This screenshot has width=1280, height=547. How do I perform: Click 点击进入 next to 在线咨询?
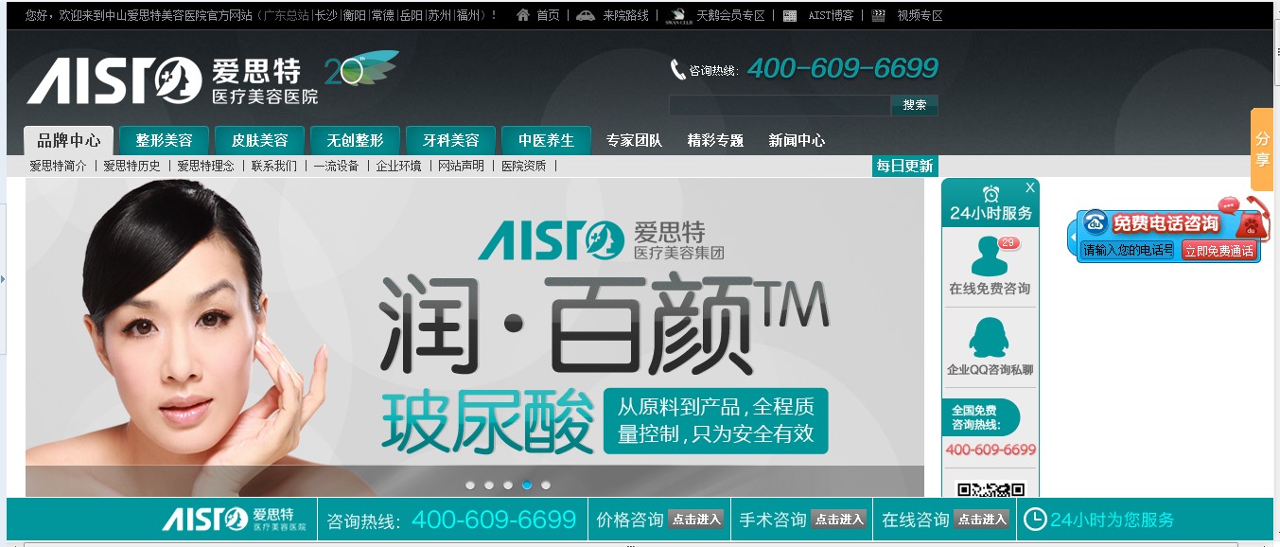pyautogui.click(x=981, y=520)
